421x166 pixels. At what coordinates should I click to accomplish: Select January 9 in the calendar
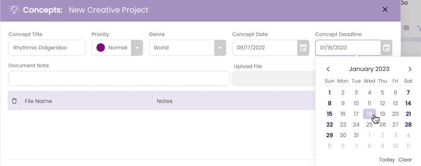343,103
